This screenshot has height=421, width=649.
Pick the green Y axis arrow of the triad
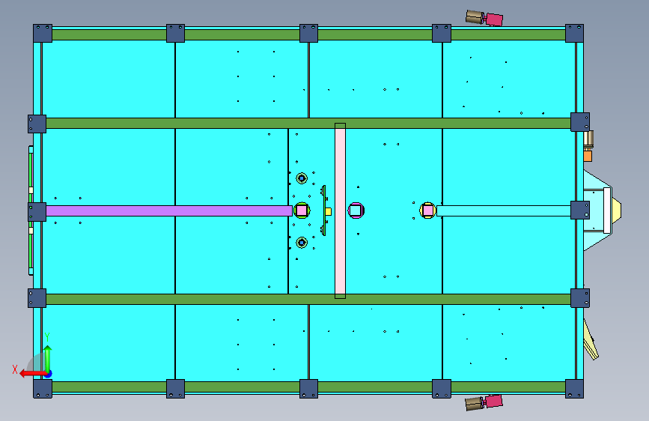(48, 359)
